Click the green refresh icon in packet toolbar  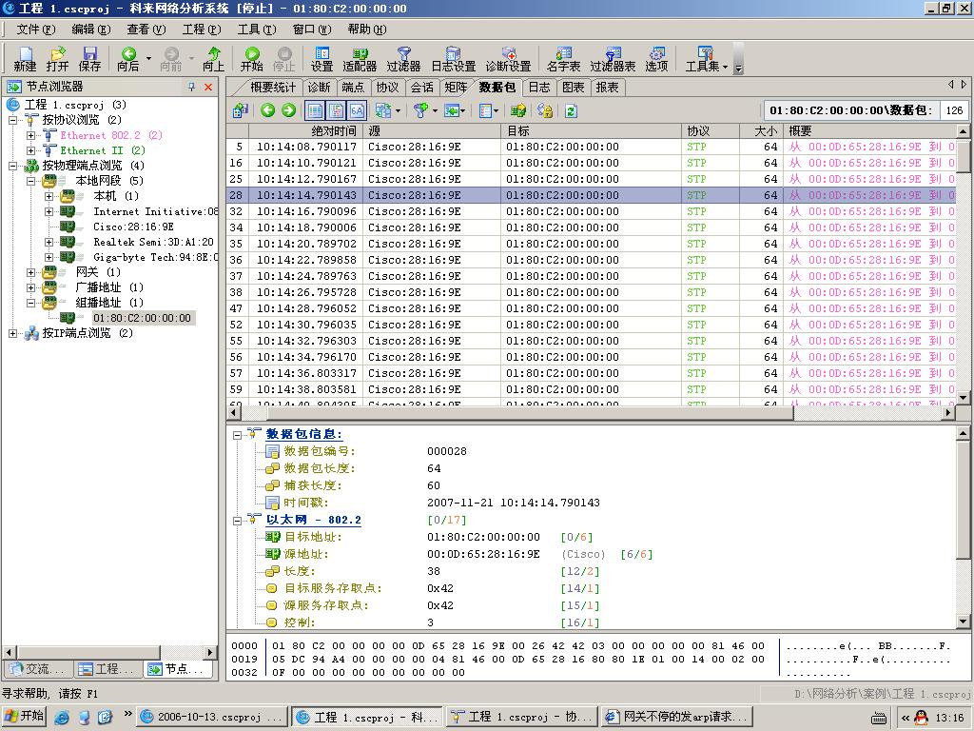click(571, 110)
